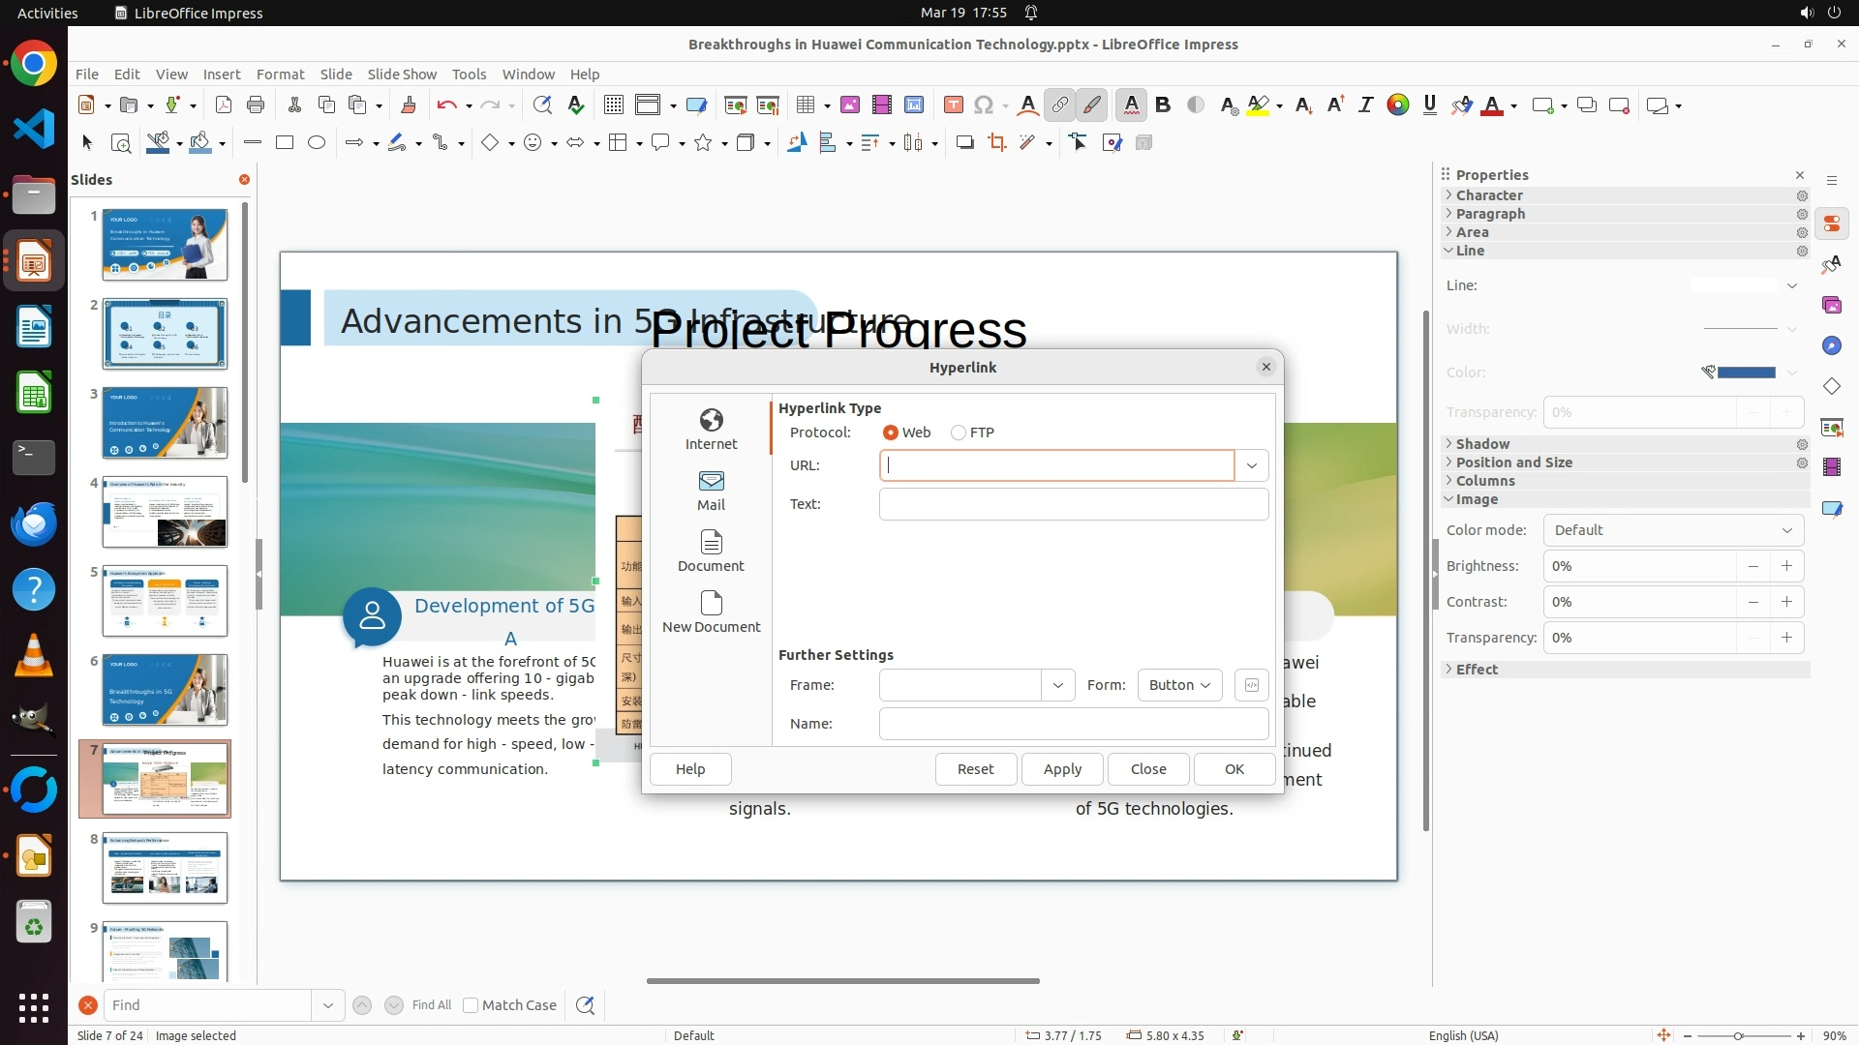The width and height of the screenshot is (1859, 1045).
Task: Open VLC media player from the dock
Action: pyautogui.click(x=34, y=657)
